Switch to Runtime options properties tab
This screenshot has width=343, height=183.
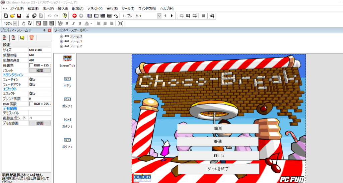13,37
